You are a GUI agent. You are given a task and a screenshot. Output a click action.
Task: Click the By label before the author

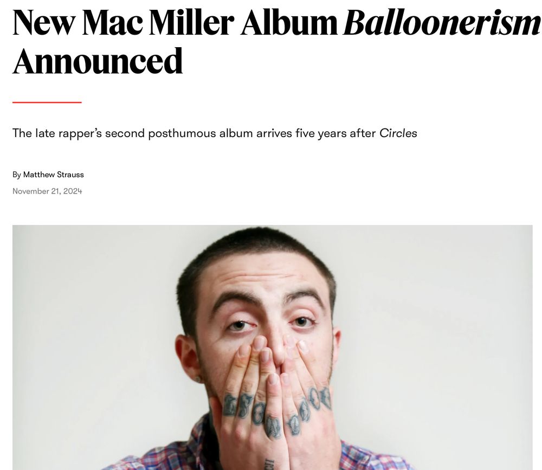17,175
